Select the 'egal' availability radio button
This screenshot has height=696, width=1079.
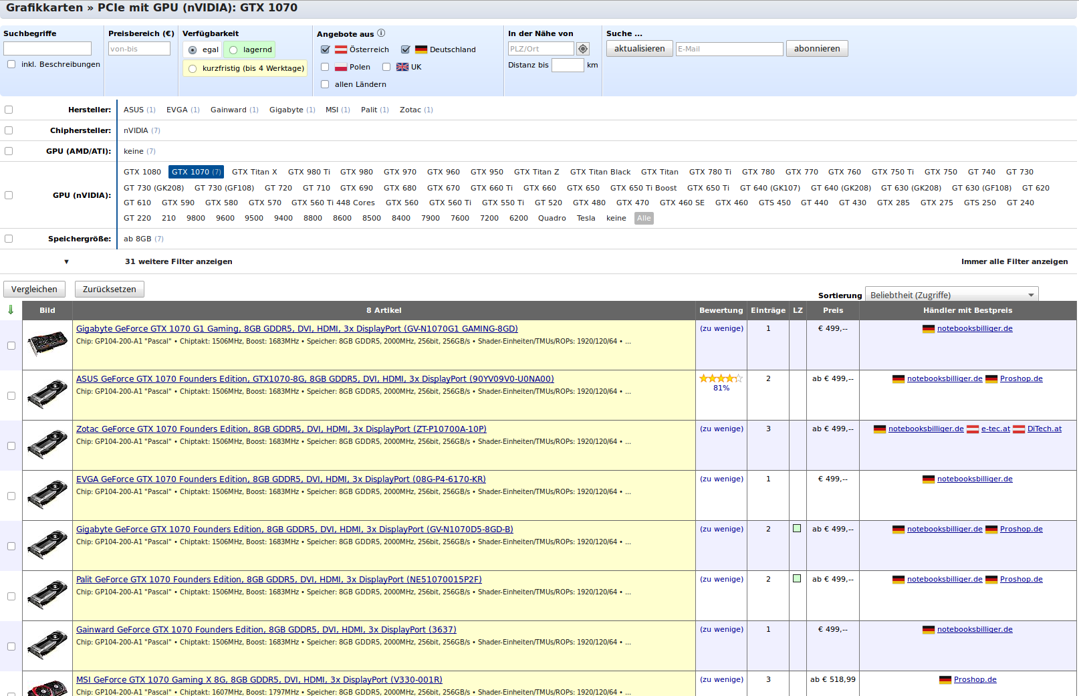tap(193, 50)
